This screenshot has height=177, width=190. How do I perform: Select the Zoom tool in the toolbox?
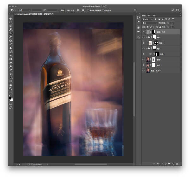(x=11, y=88)
